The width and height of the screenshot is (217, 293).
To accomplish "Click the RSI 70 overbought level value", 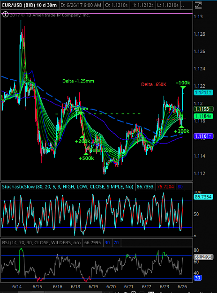I will [x=116, y=242].
